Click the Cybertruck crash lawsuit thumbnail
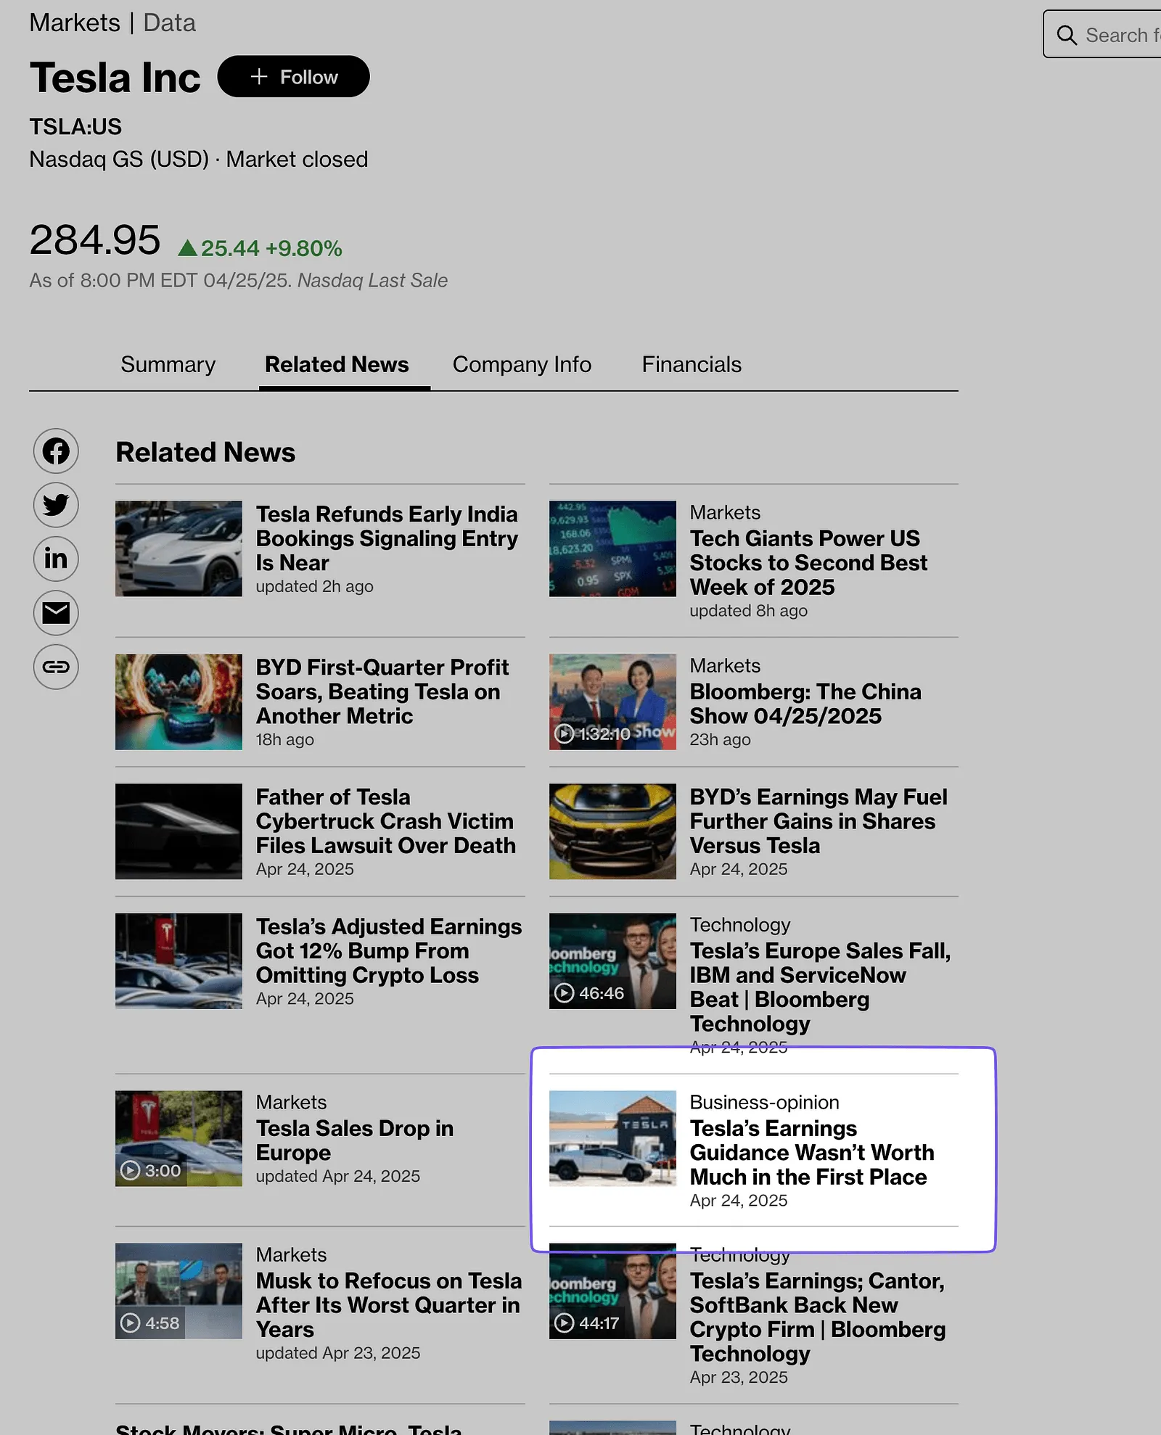 [179, 831]
